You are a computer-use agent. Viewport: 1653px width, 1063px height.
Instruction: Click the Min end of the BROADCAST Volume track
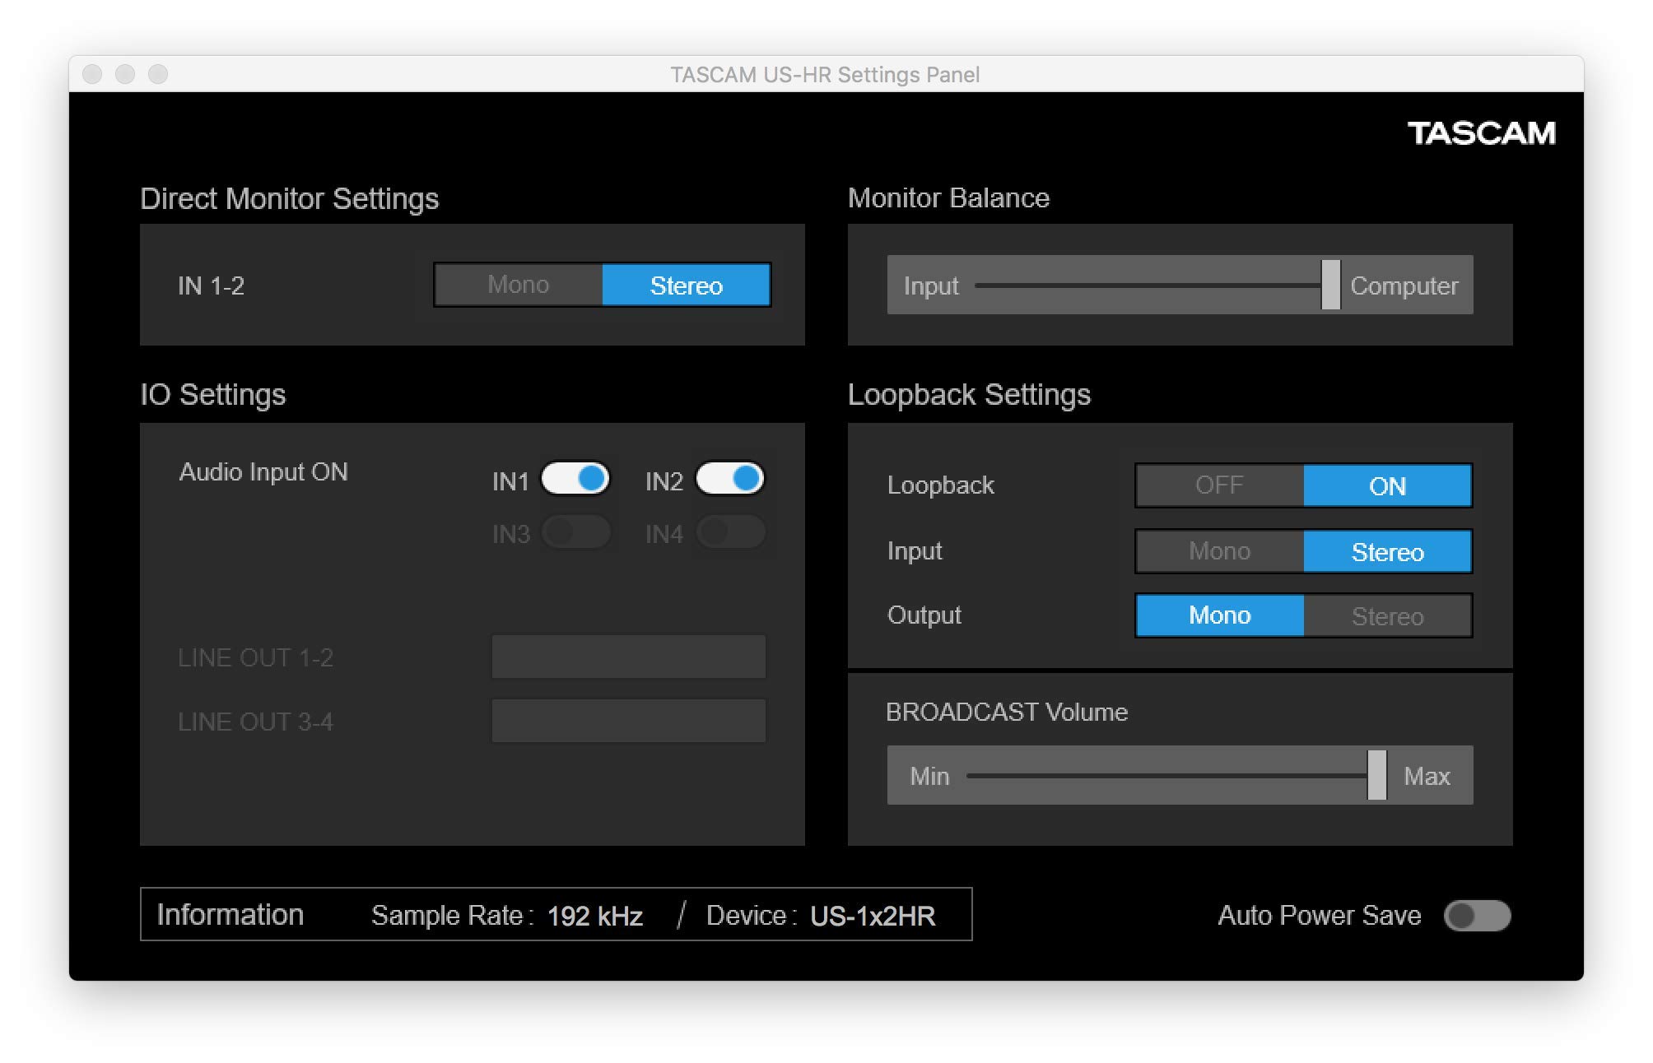973,775
